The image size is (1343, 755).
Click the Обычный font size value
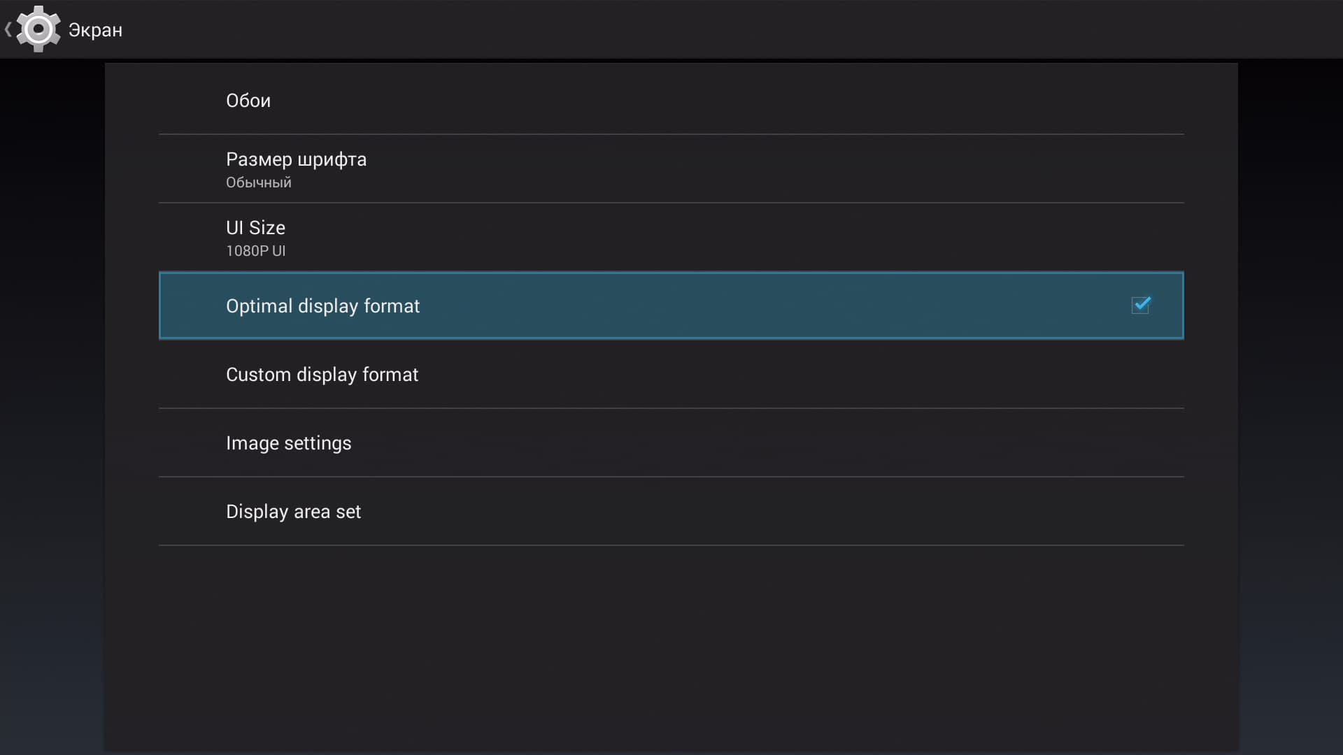pos(258,182)
